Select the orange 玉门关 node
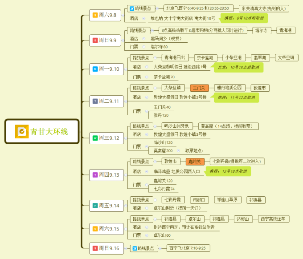This screenshot has width=303, height=259. tap(199, 88)
